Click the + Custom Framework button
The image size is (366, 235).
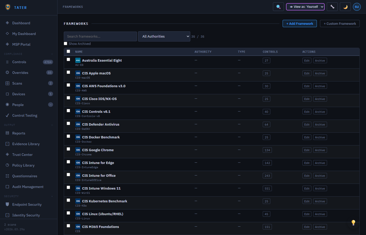340,23
